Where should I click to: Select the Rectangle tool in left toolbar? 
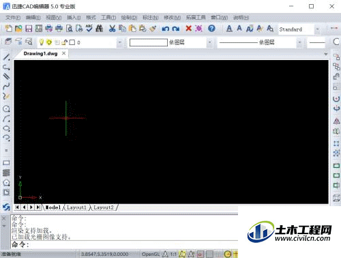[6, 163]
